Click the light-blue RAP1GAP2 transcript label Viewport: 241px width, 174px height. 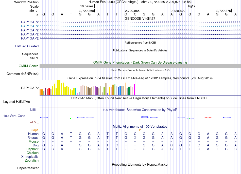pos(30,26)
